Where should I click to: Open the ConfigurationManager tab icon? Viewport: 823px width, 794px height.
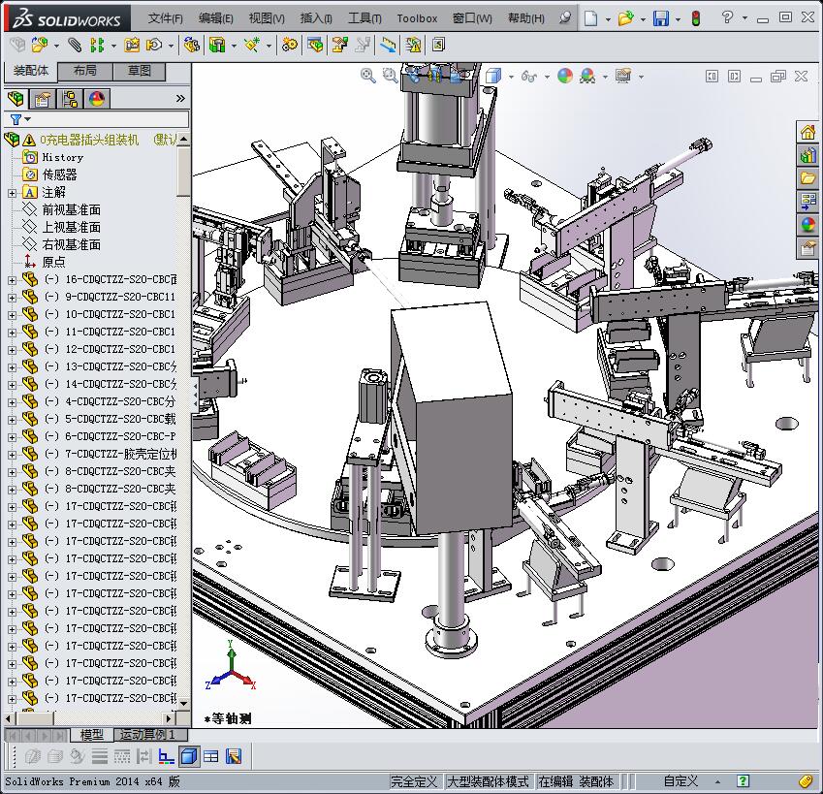[x=70, y=99]
